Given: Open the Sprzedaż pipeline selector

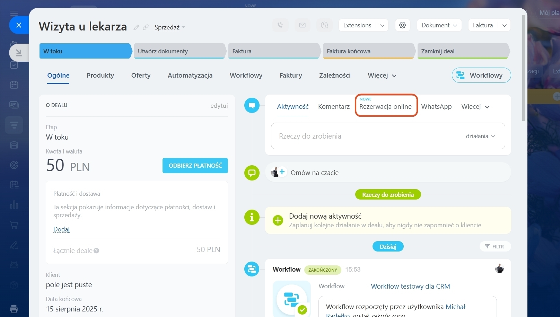Looking at the screenshot, I should point(169,27).
